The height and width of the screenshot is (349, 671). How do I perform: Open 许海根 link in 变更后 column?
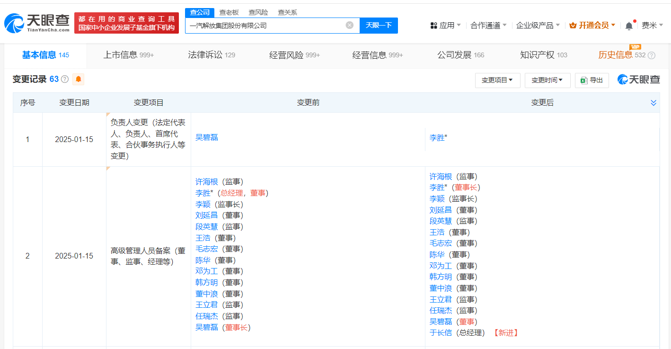pyautogui.click(x=441, y=176)
